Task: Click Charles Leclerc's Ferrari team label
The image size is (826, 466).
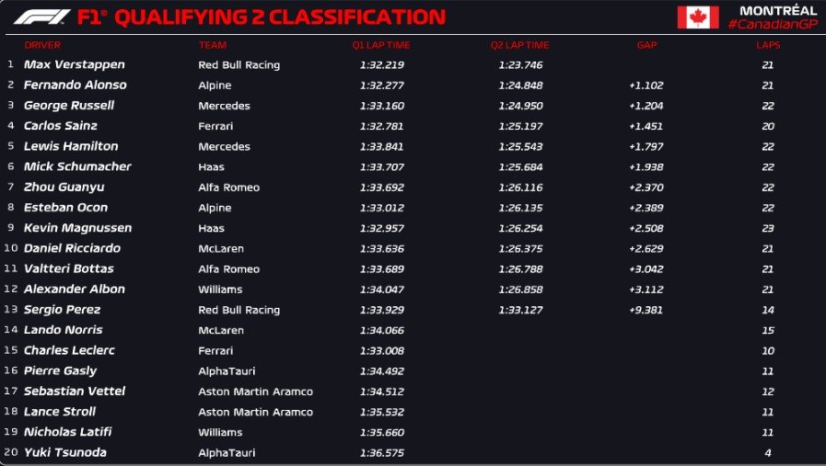Action: 214,350
